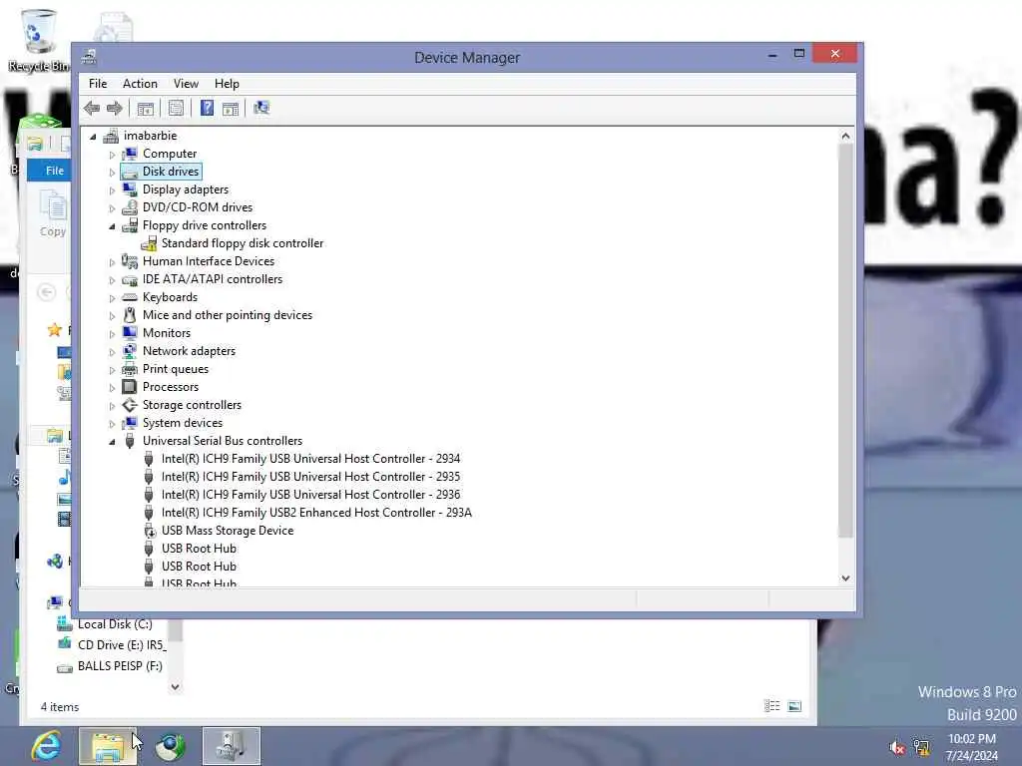Select CD Drive (E:) in File Explorer
1022x766 pixels.
(112, 645)
